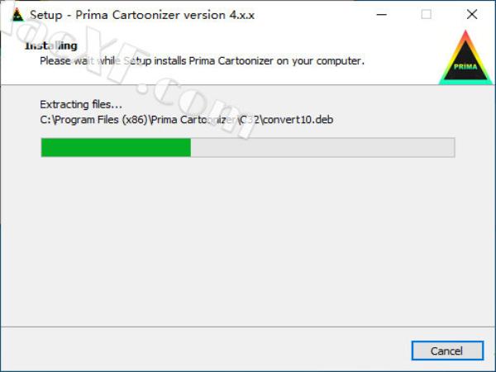Minimize the setup window
The image size is (496, 372).
pos(381,15)
